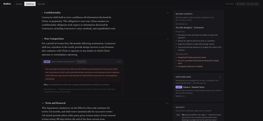This screenshot has height=121, width=263.
Task: Click the 12 tools label
Action: point(230,4)
